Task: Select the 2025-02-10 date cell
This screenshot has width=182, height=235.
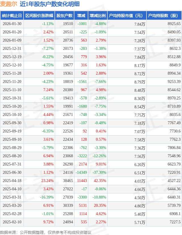Action: pyautogui.click(x=12, y=222)
